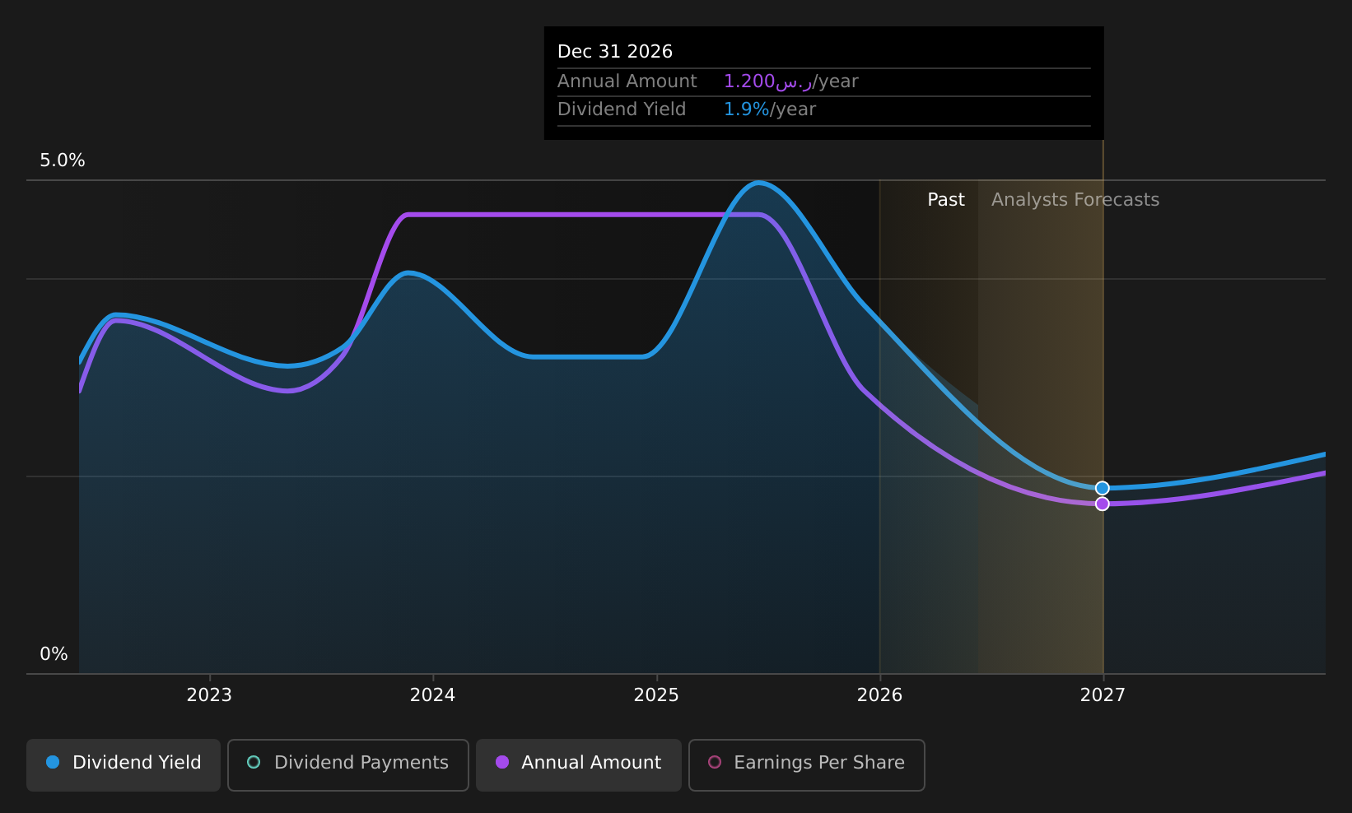Image resolution: width=1352 pixels, height=813 pixels.
Task: Click the teal Dividend Payments legend circle
Action: 254,762
